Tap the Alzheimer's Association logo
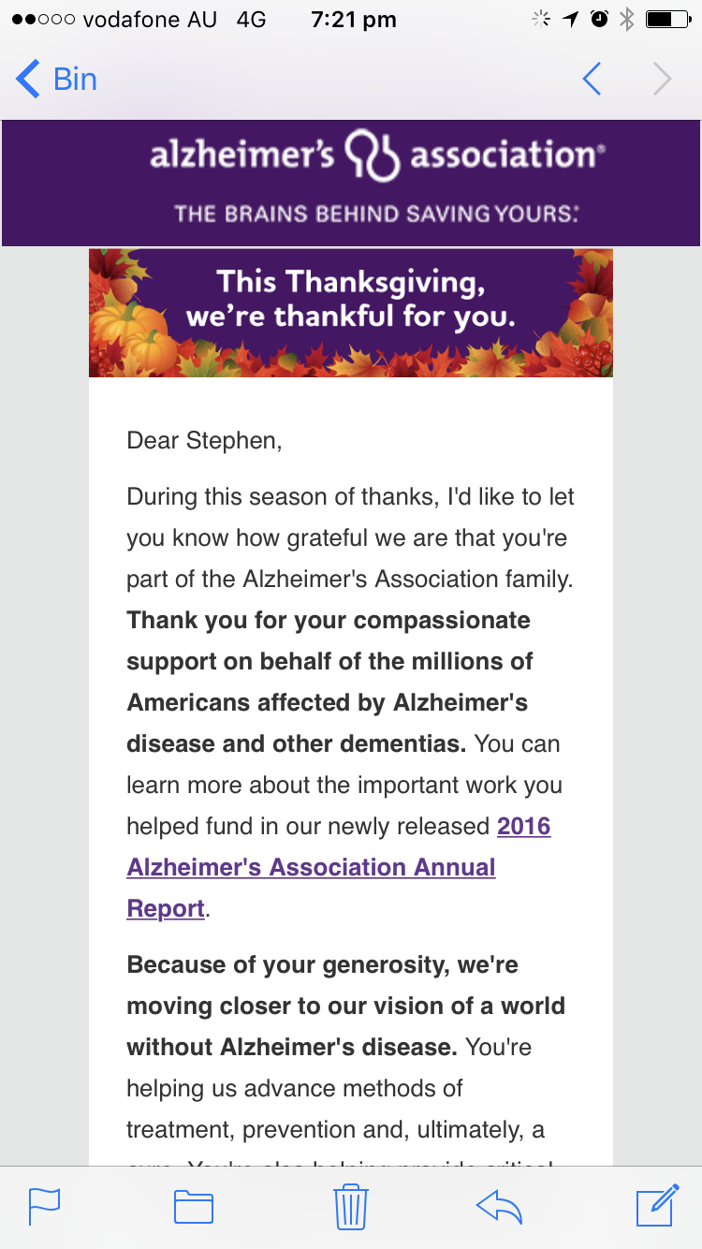The width and height of the screenshot is (702, 1249). point(376,156)
